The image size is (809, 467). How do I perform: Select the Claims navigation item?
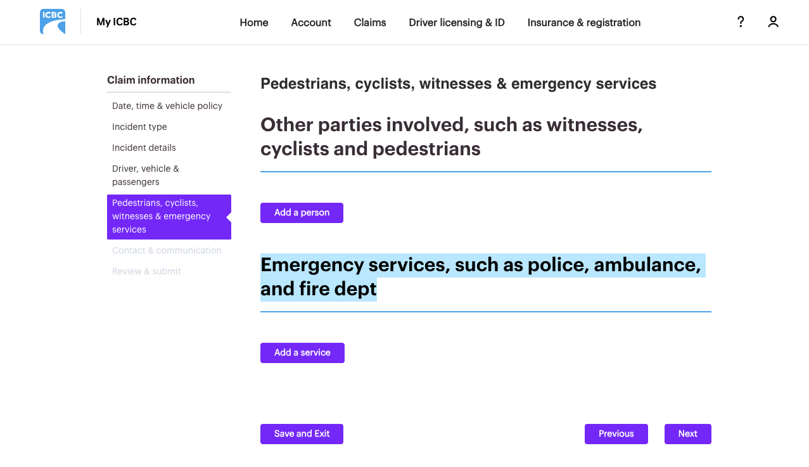370,23
